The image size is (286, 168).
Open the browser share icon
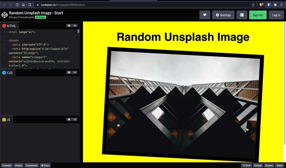click(x=253, y=4)
